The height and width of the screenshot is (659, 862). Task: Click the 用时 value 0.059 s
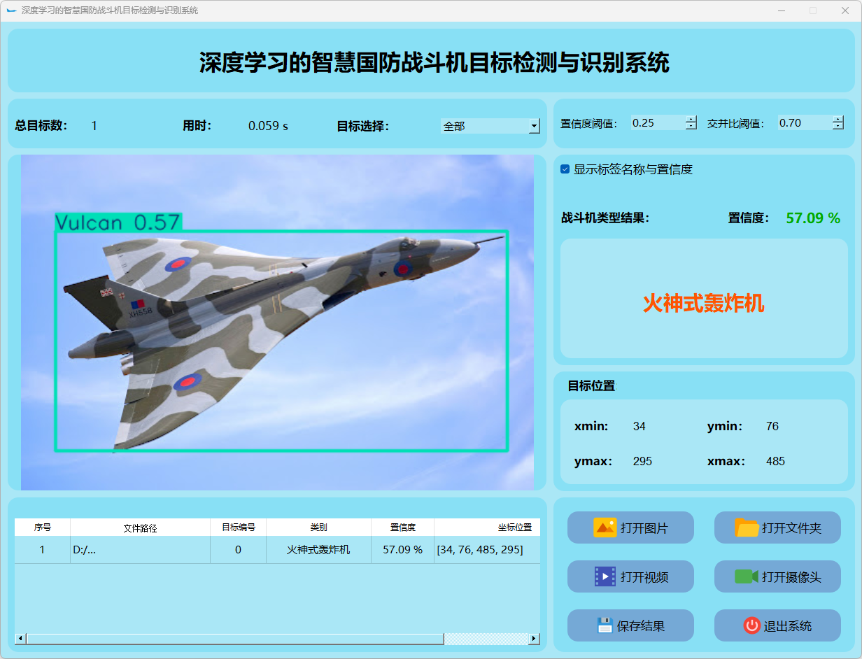[269, 126]
